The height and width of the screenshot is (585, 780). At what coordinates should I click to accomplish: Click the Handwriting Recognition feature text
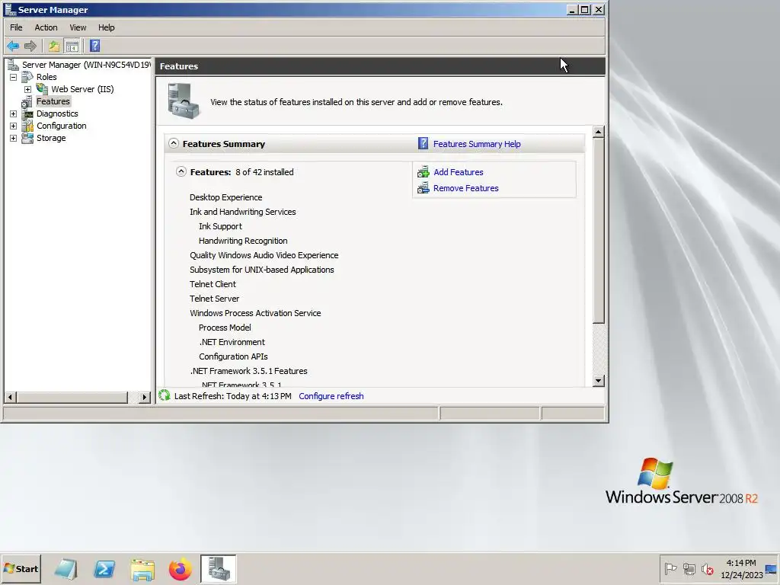click(243, 241)
